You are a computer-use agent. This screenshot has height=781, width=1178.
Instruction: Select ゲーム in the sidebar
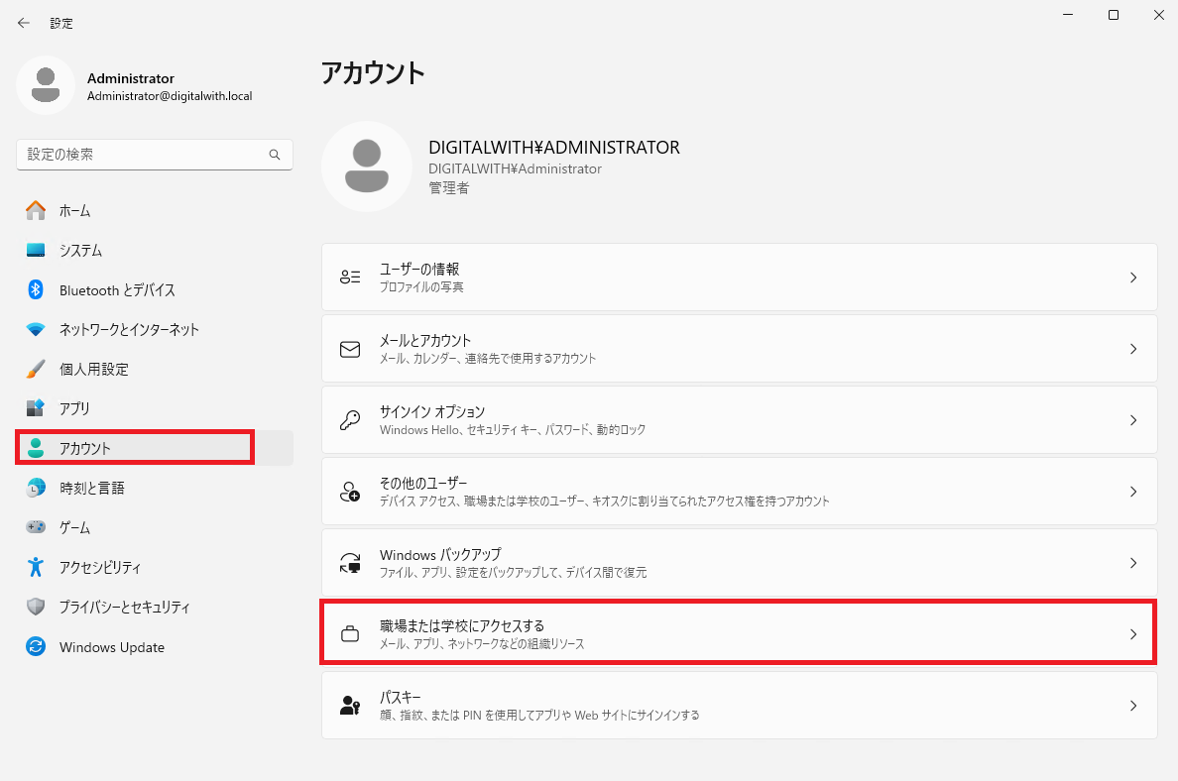154,528
